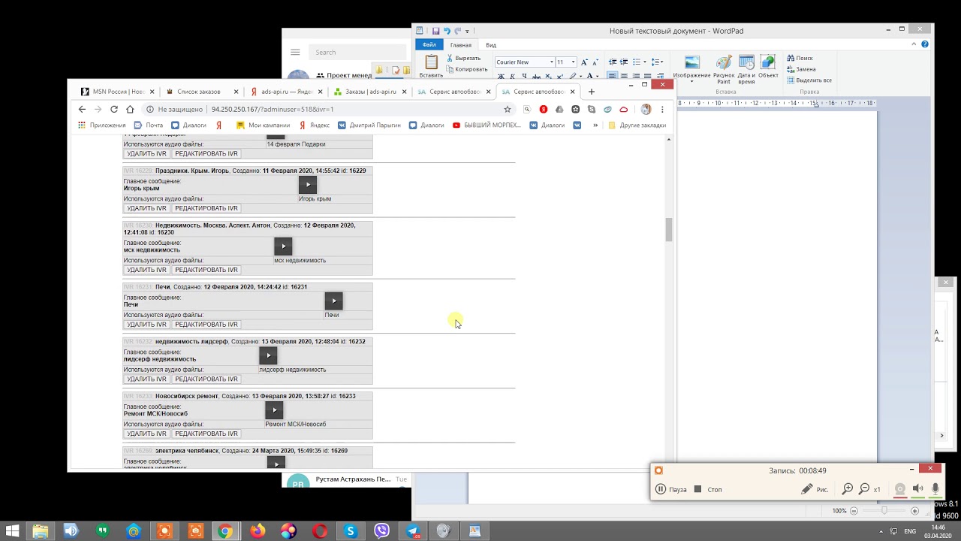This screenshot has height=541, width=961.
Task: Switch to the Список заказов browser tab
Action: pos(198,92)
